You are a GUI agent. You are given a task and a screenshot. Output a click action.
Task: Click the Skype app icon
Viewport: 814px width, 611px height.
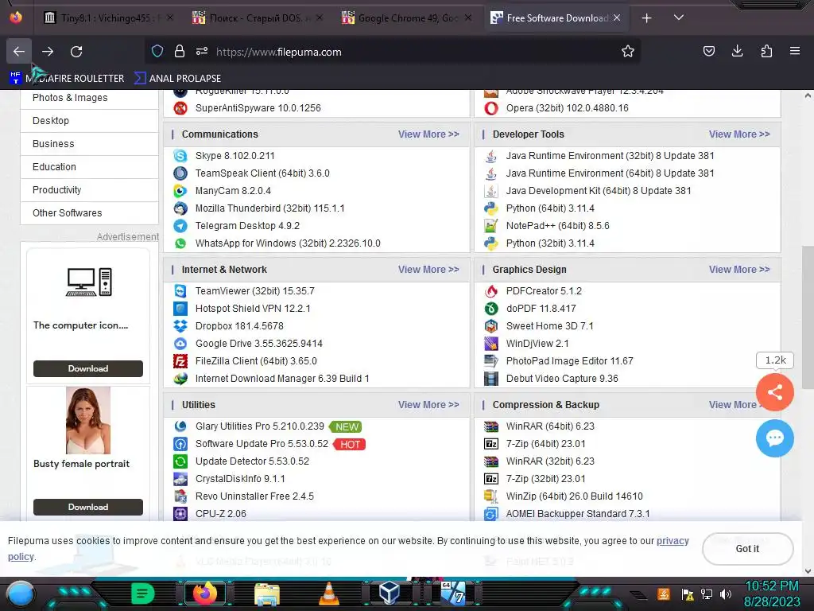point(180,156)
